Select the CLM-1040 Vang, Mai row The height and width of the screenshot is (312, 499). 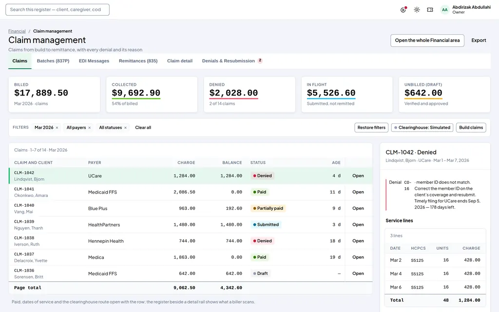point(191,208)
